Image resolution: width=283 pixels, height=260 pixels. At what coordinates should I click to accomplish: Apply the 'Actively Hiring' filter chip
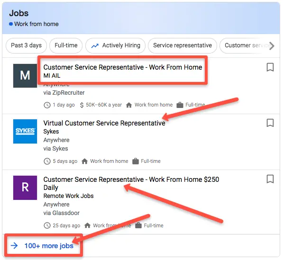[115, 45]
